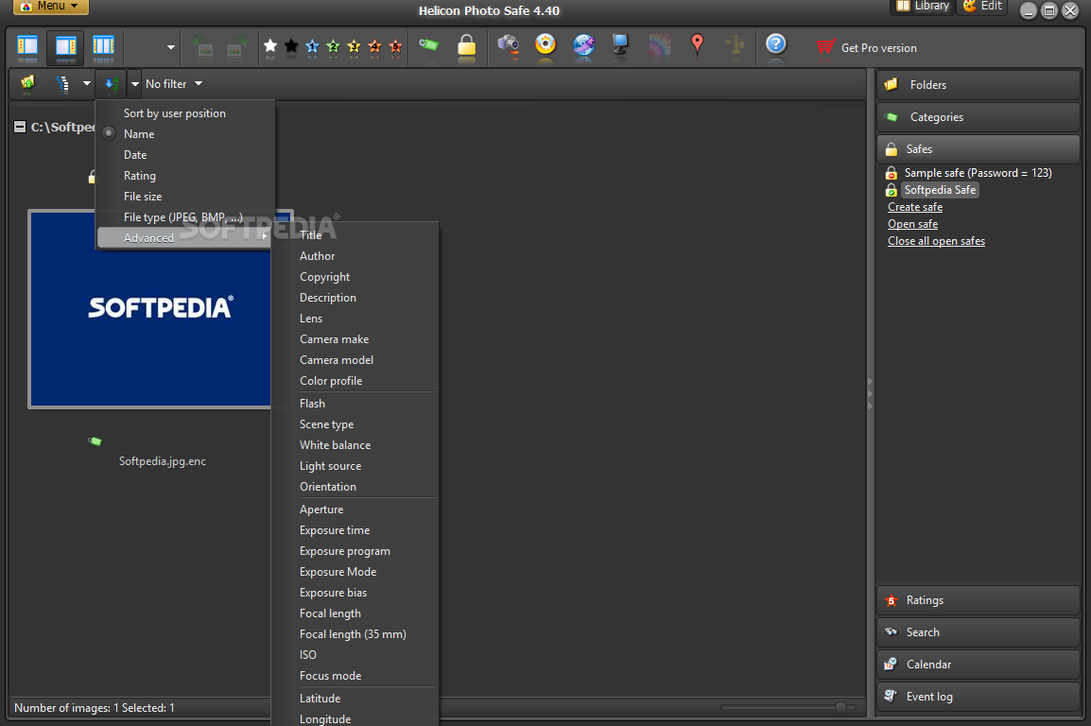The width and height of the screenshot is (1091, 726).
Task: Go up one folder level icon
Action: coord(27,83)
